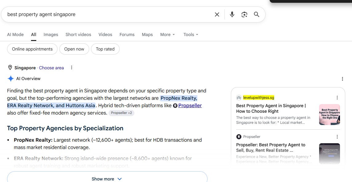This screenshot has width=352, height=182.
Task: Click the Choose area link
Action: tap(51, 68)
